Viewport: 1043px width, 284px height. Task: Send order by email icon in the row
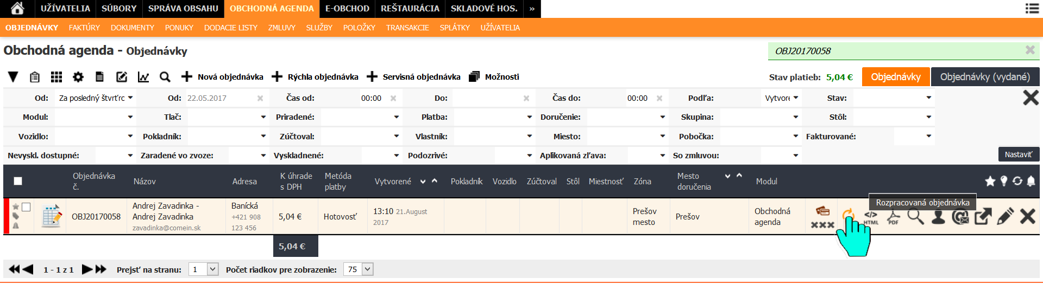960,216
